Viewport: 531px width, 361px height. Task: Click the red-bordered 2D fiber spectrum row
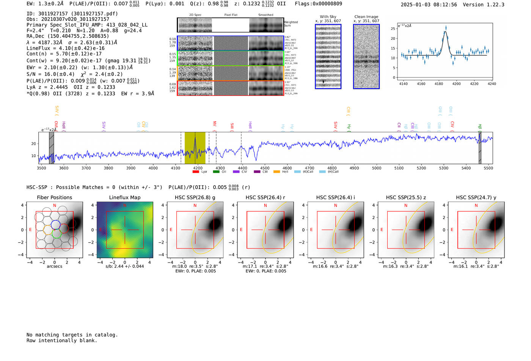pyautogui.click(x=231, y=88)
